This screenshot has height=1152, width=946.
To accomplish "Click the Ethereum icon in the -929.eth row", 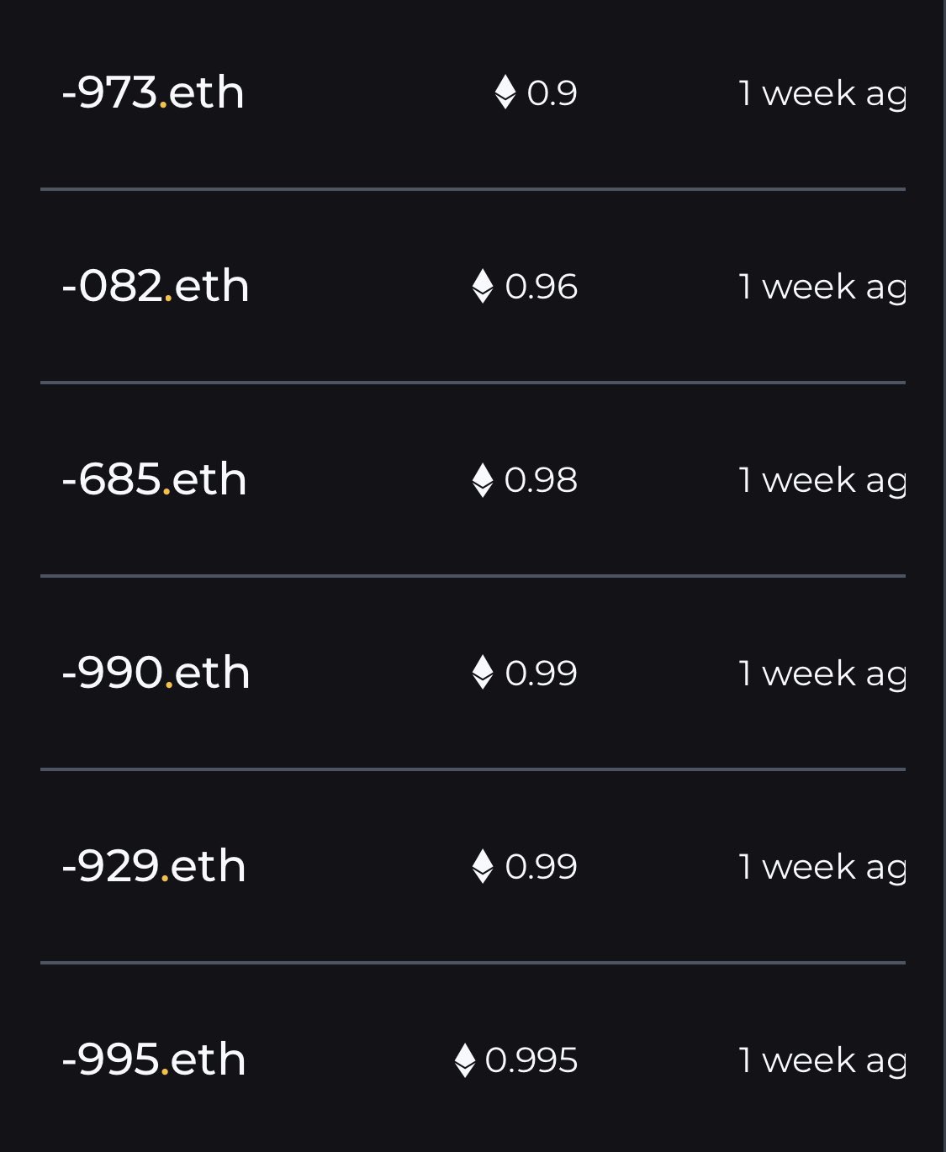I will tap(483, 866).
